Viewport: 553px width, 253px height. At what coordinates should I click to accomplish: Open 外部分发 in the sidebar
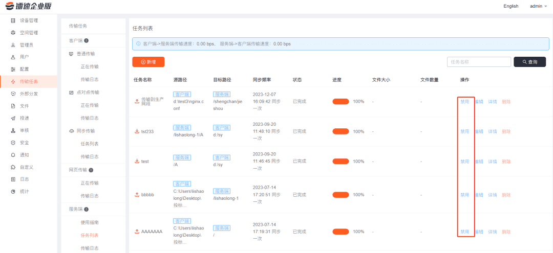[29, 94]
